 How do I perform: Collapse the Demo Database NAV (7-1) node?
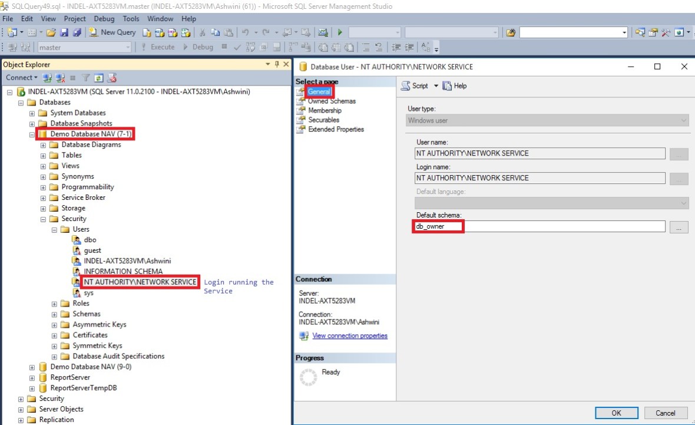click(32, 134)
